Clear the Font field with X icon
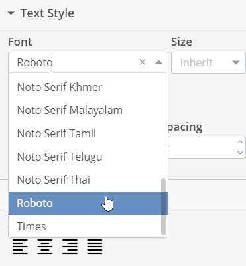Screen dimensions: 246x266 (x=143, y=62)
